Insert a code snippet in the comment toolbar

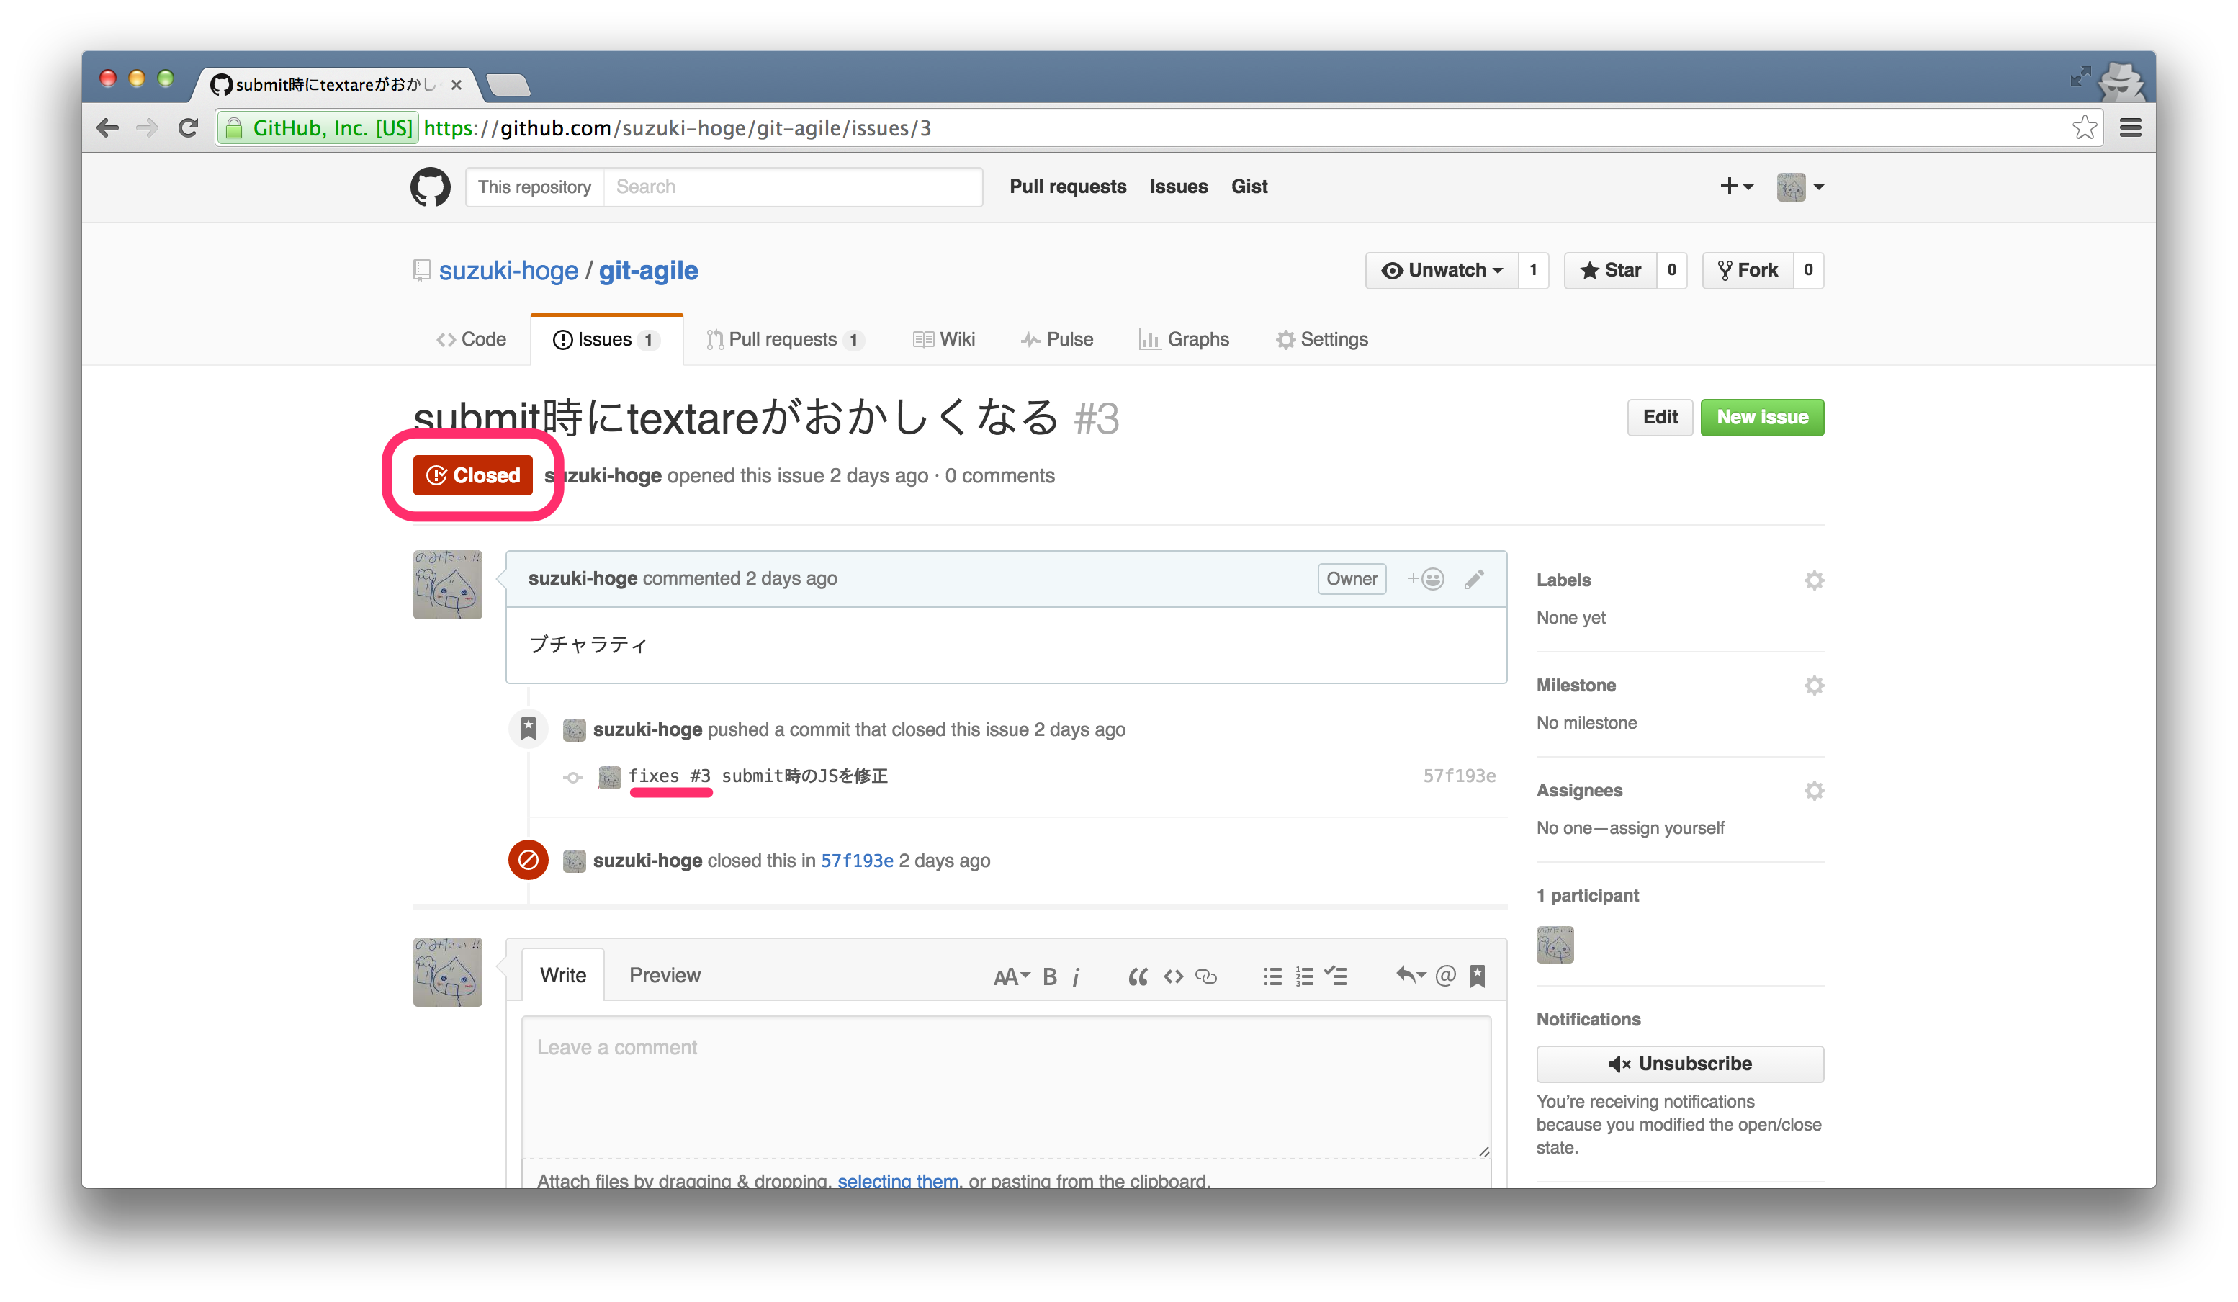[x=1172, y=976]
